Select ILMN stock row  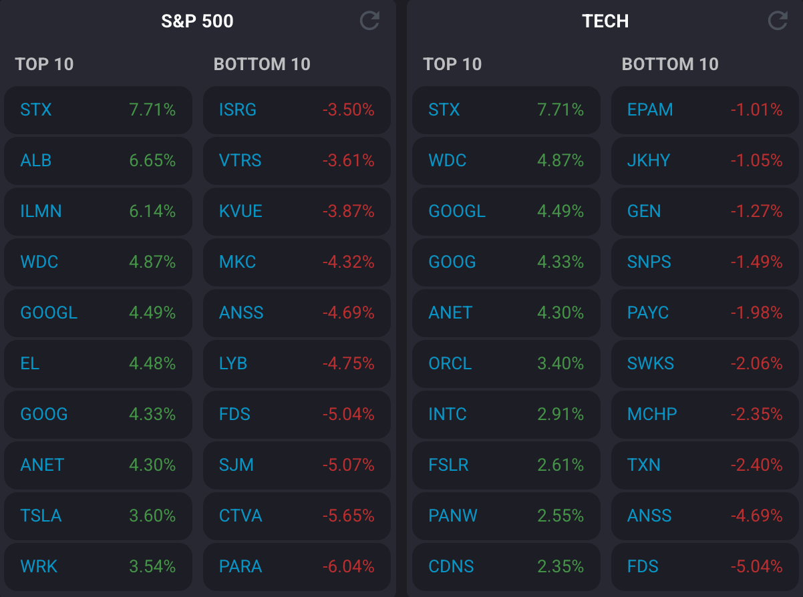41,211
